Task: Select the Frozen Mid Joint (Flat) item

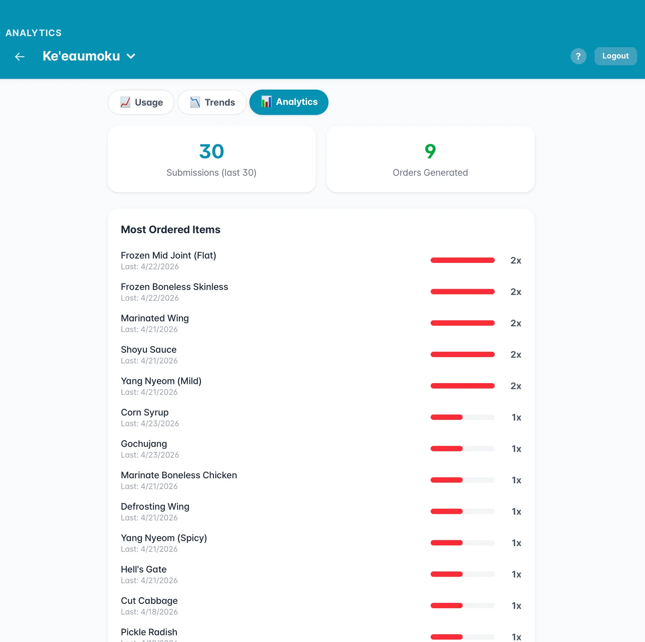Action: (x=321, y=261)
